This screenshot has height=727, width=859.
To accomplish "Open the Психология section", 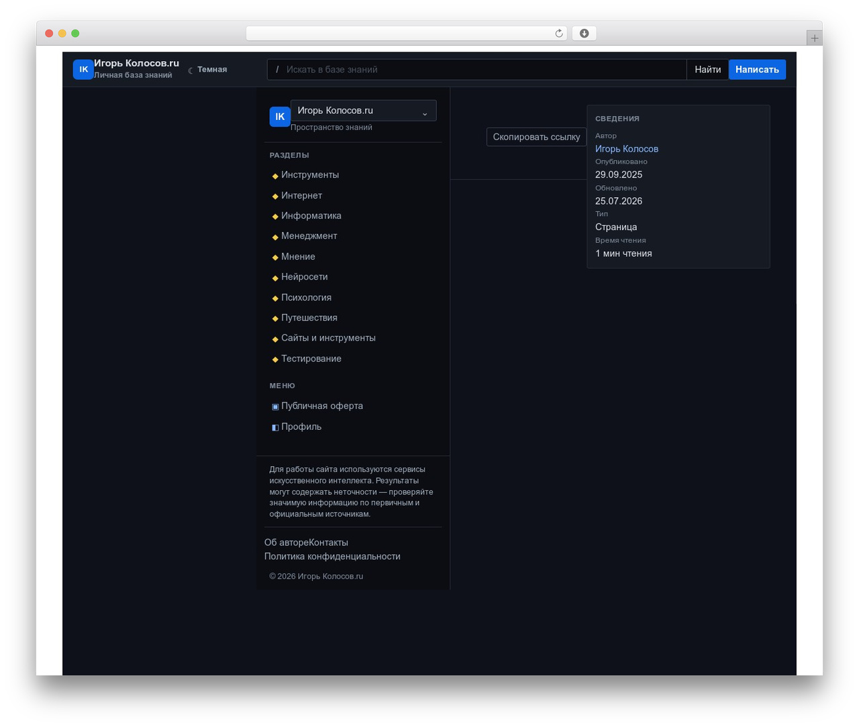I will click(x=306, y=298).
